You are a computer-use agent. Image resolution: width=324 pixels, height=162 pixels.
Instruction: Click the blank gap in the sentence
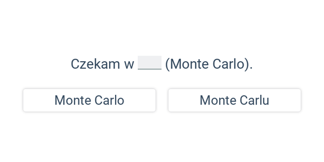149,63
